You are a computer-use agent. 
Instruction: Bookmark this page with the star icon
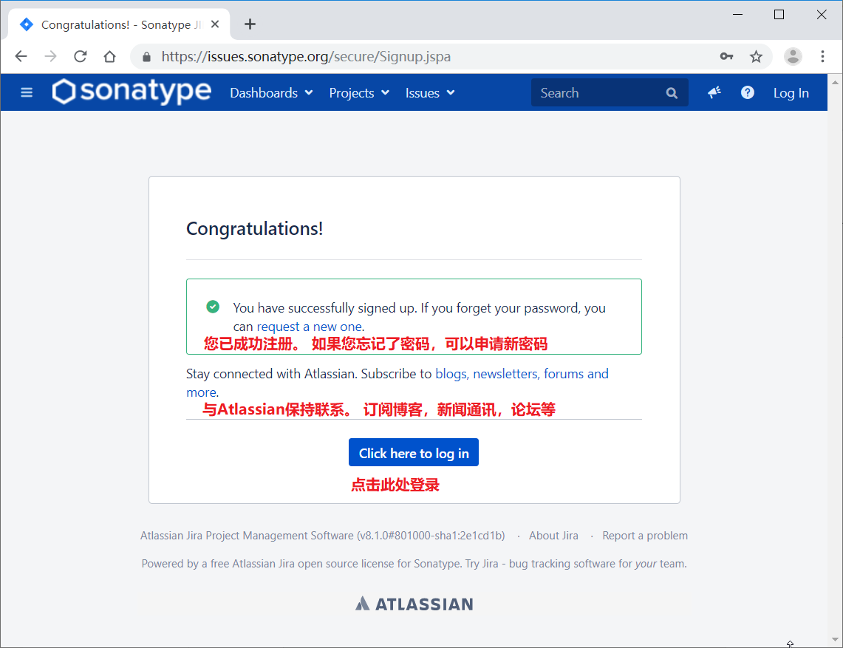(x=756, y=56)
